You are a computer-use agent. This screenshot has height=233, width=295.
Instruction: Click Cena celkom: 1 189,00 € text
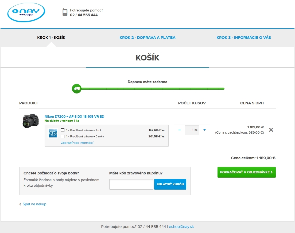tap(253, 158)
